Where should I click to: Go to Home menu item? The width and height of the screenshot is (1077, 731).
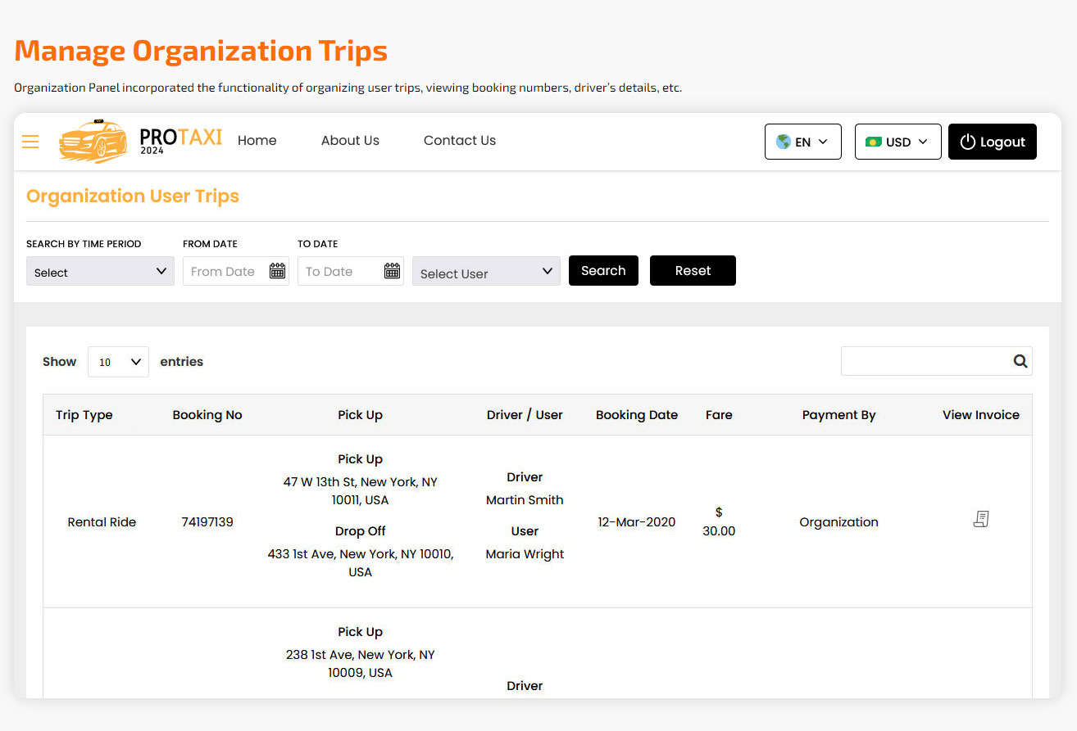(257, 141)
